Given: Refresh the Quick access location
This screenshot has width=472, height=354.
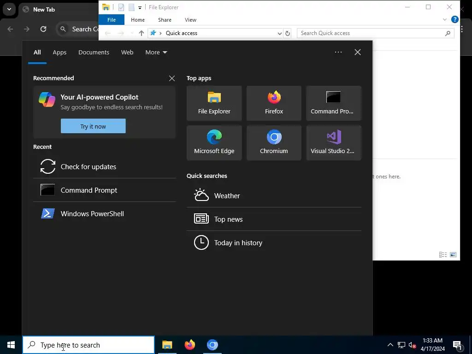Looking at the screenshot, I should click(288, 33).
